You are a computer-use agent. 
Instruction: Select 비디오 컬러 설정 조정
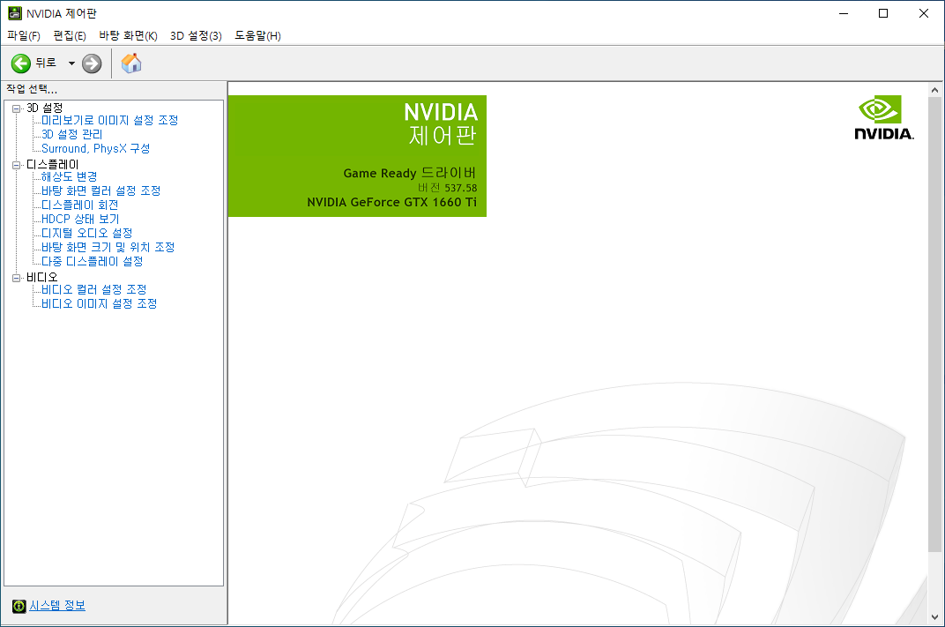(x=94, y=289)
